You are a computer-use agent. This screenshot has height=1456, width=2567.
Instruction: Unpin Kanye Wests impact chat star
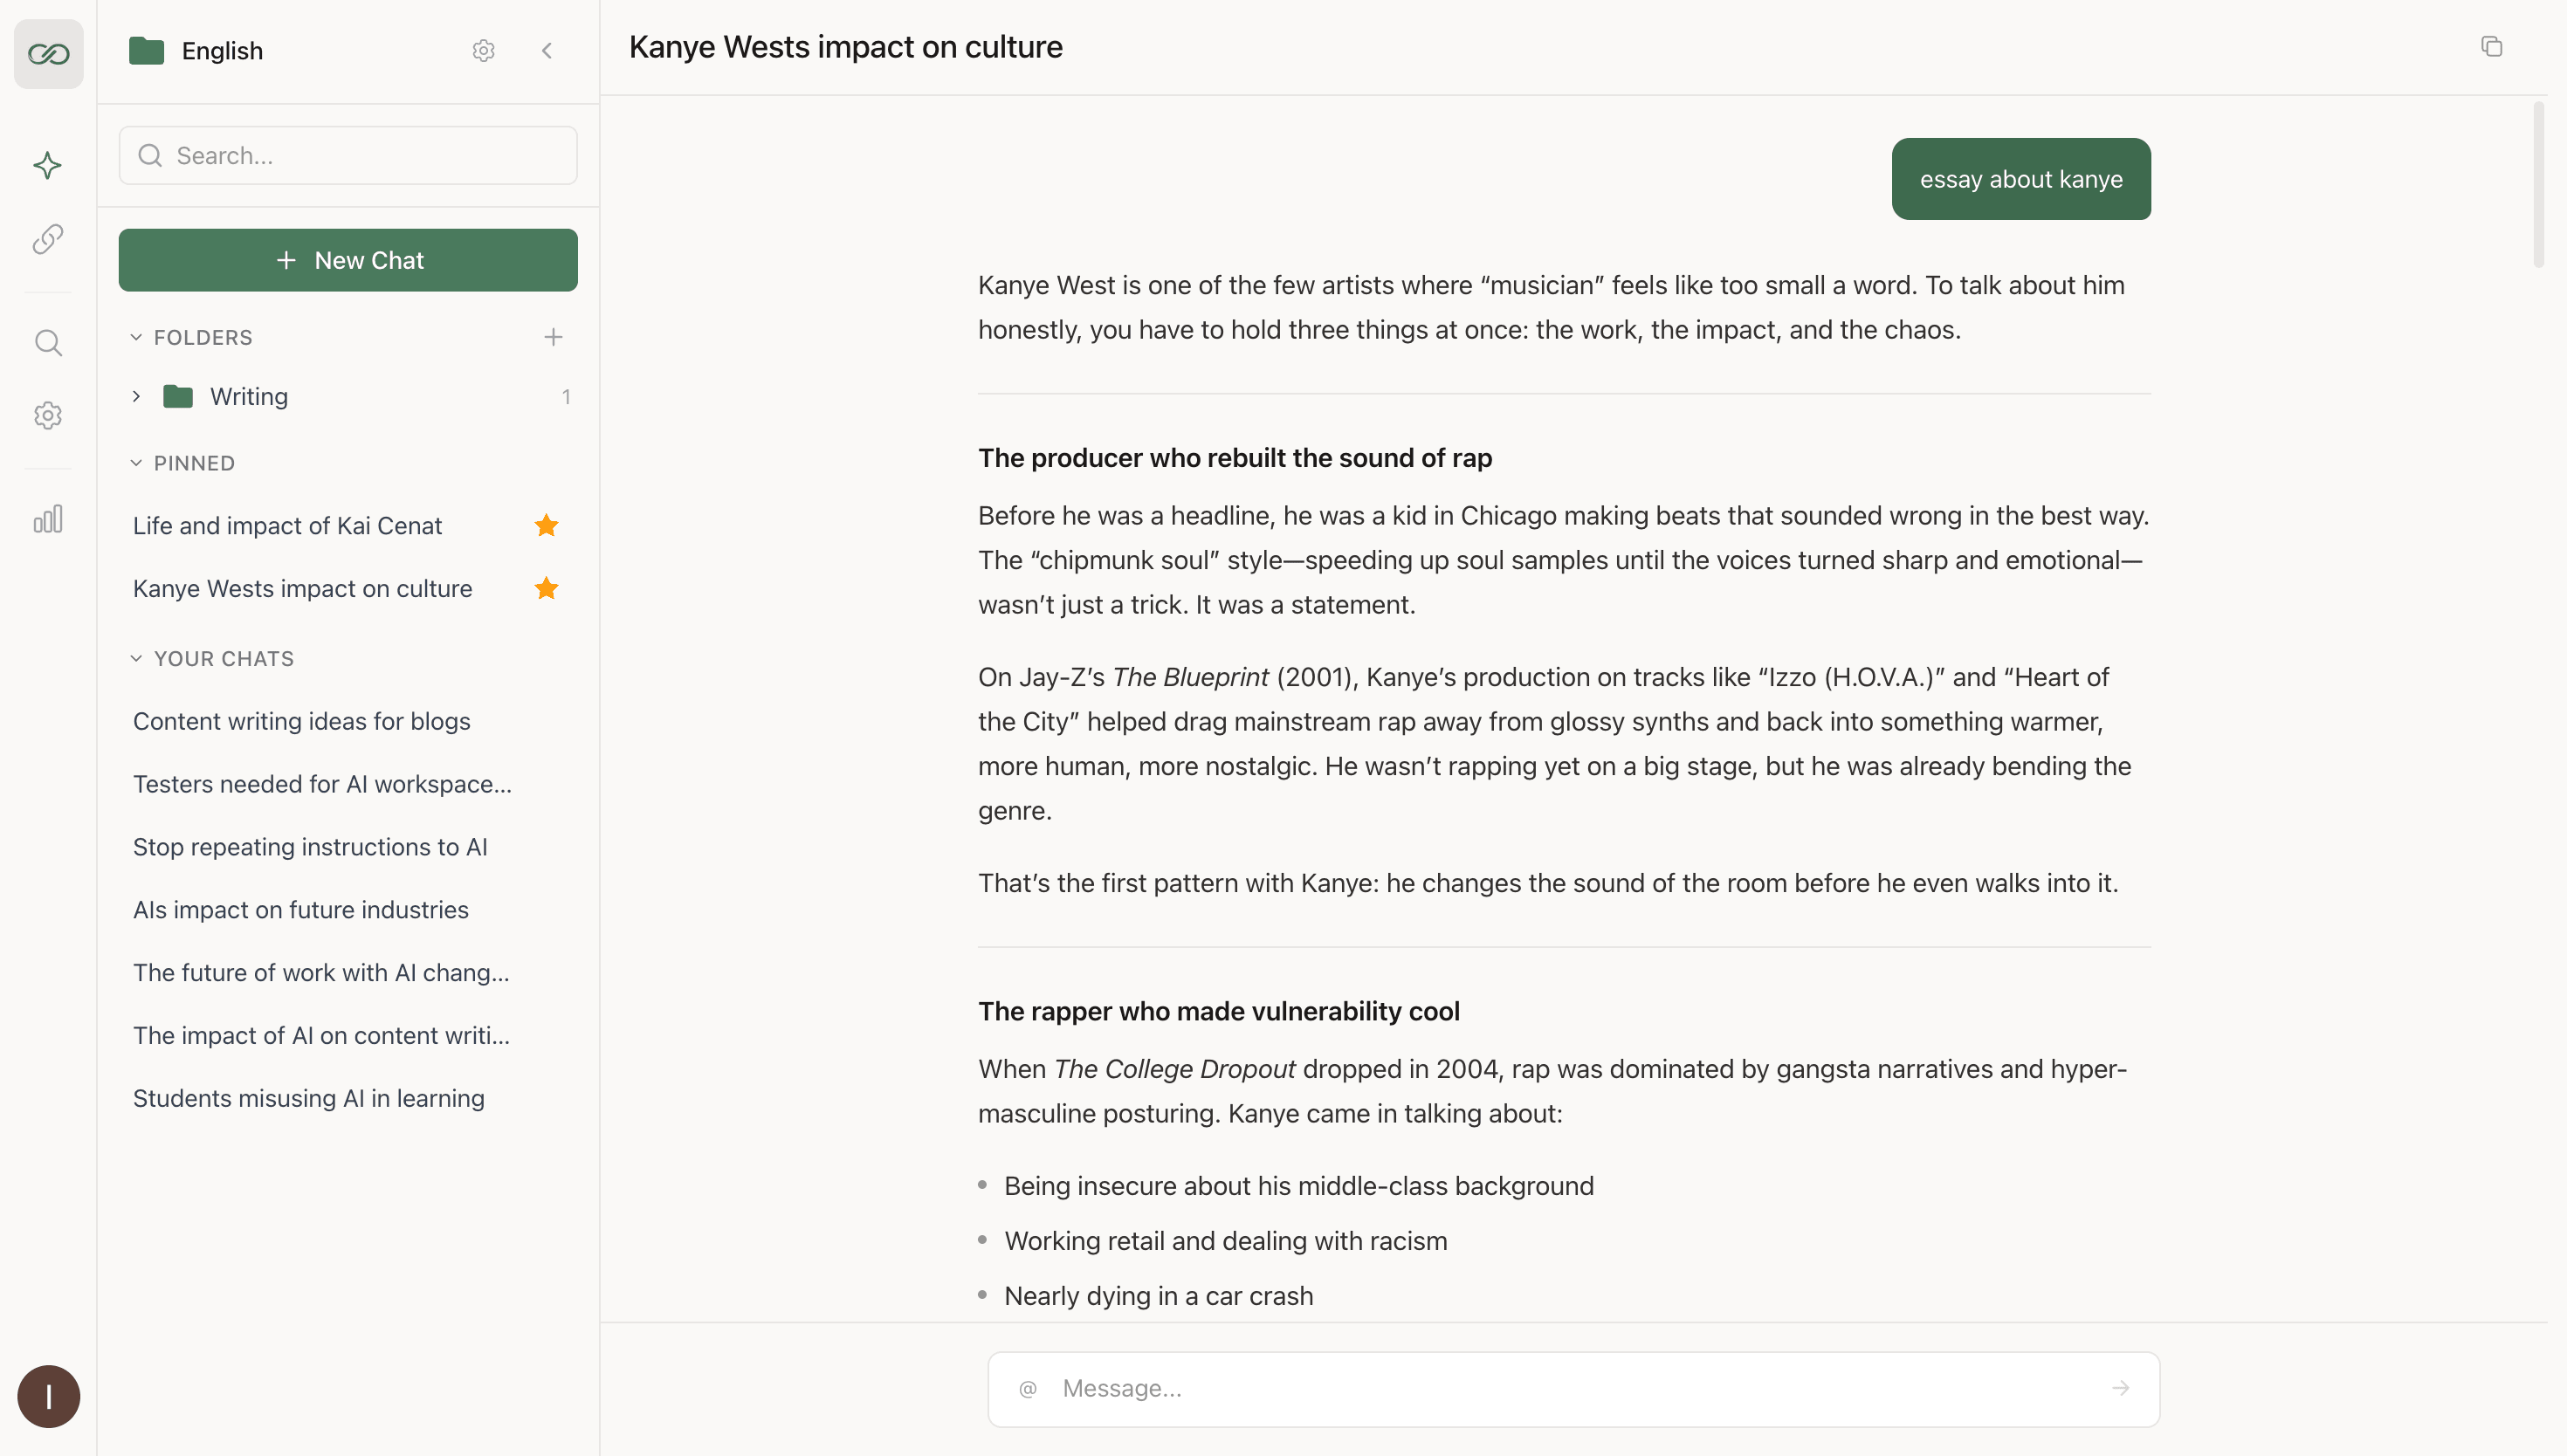546,588
